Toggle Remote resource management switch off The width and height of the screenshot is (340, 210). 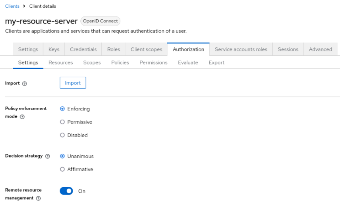[x=66, y=191]
